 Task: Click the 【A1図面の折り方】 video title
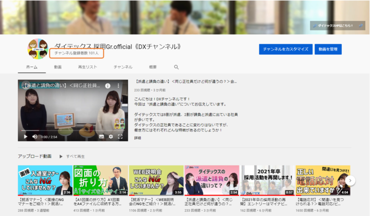pos(97,201)
